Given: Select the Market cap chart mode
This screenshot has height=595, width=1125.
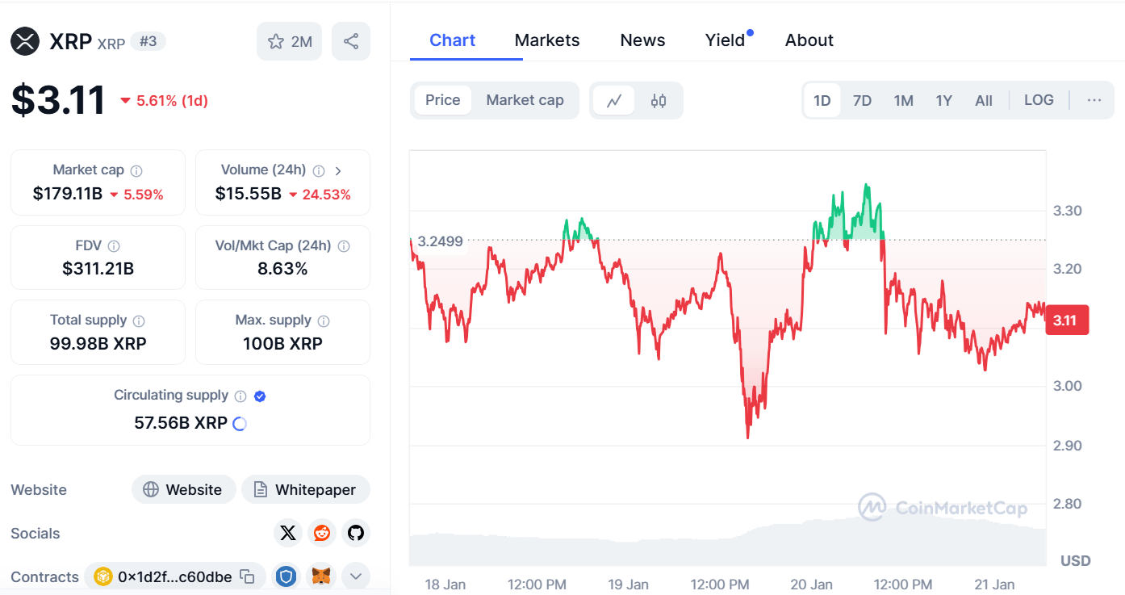Looking at the screenshot, I should [x=525, y=100].
